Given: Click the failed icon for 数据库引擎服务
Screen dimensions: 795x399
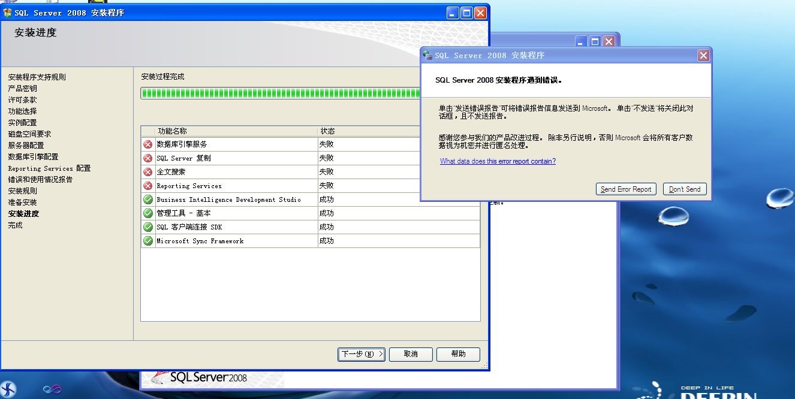Looking at the screenshot, I should [x=148, y=144].
